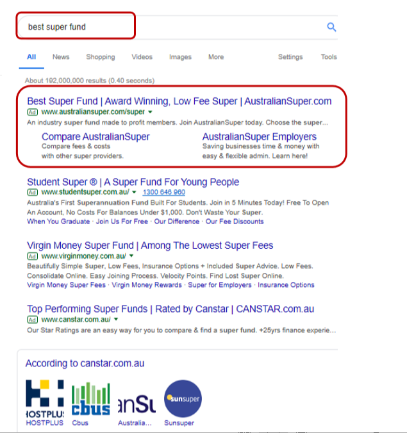Image resolution: width=407 pixels, height=433 pixels.
Task: Switch to the News tab
Action: [x=61, y=57]
